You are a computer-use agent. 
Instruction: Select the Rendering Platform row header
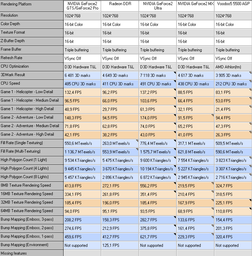(x=32, y=6)
